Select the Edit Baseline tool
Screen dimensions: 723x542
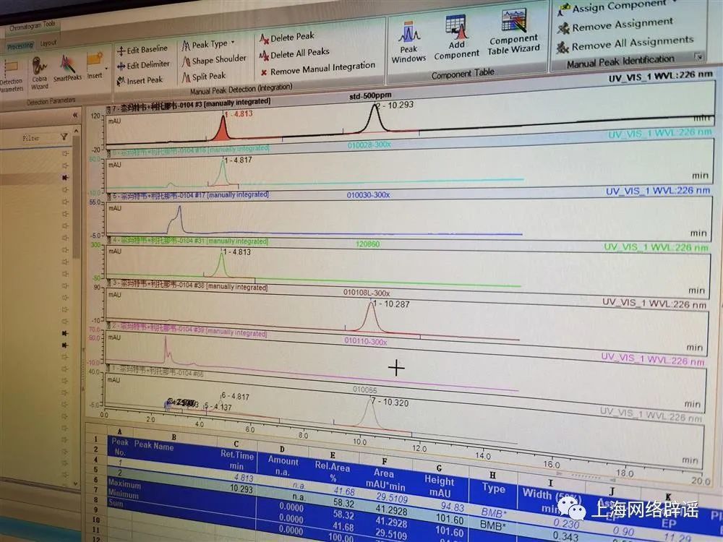point(142,50)
